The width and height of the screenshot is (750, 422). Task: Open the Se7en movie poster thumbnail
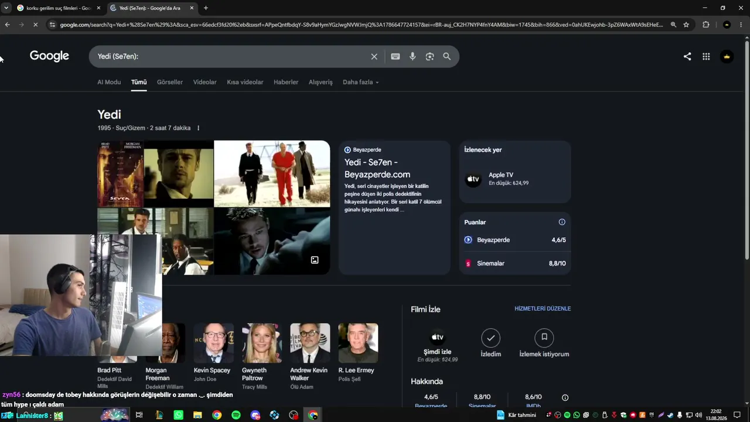121,173
